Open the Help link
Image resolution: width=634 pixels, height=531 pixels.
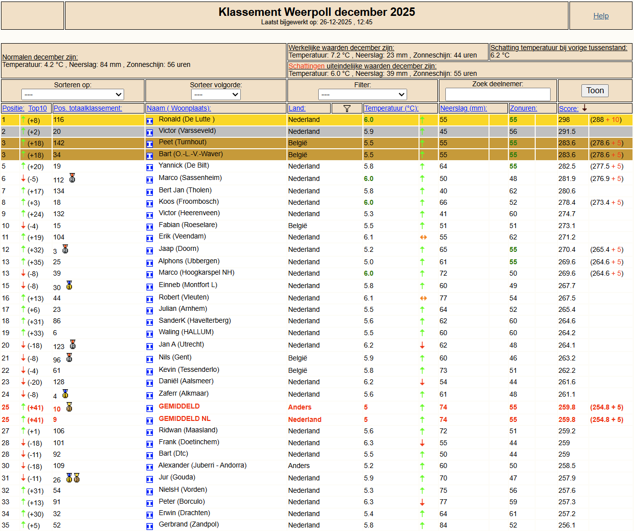[601, 16]
